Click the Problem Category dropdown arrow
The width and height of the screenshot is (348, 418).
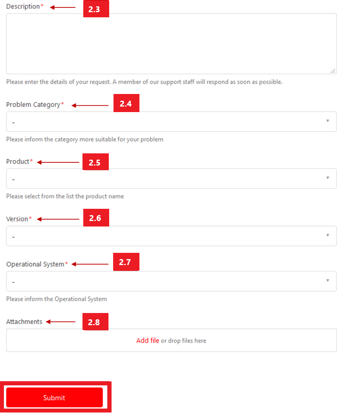[328, 121]
